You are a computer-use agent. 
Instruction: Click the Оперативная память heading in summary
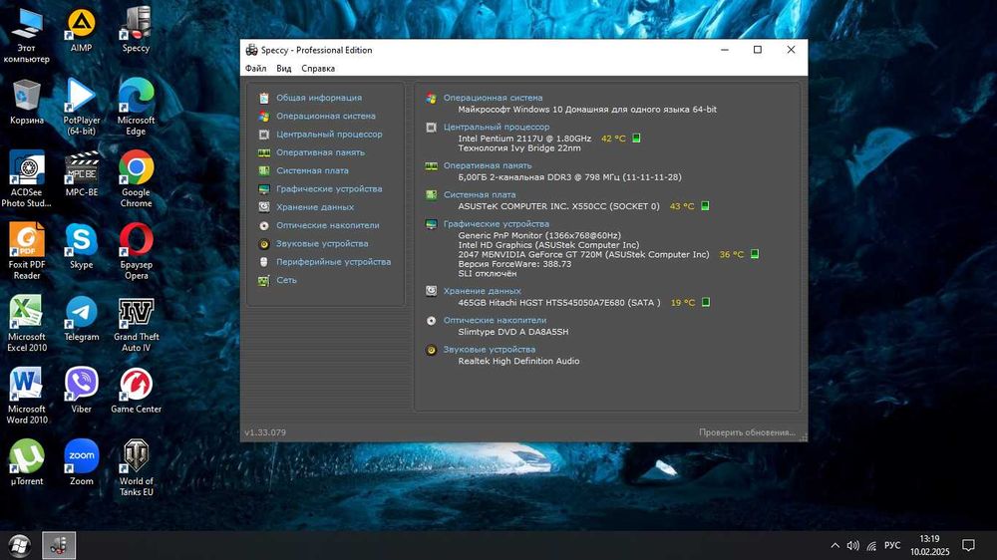click(488, 165)
